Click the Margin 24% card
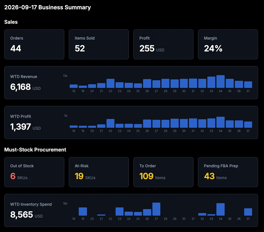This screenshot has height=232, width=264. click(x=228, y=44)
